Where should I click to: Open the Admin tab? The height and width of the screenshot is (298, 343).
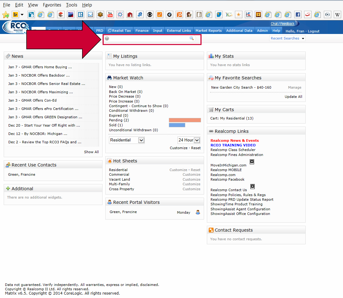[x=262, y=31]
